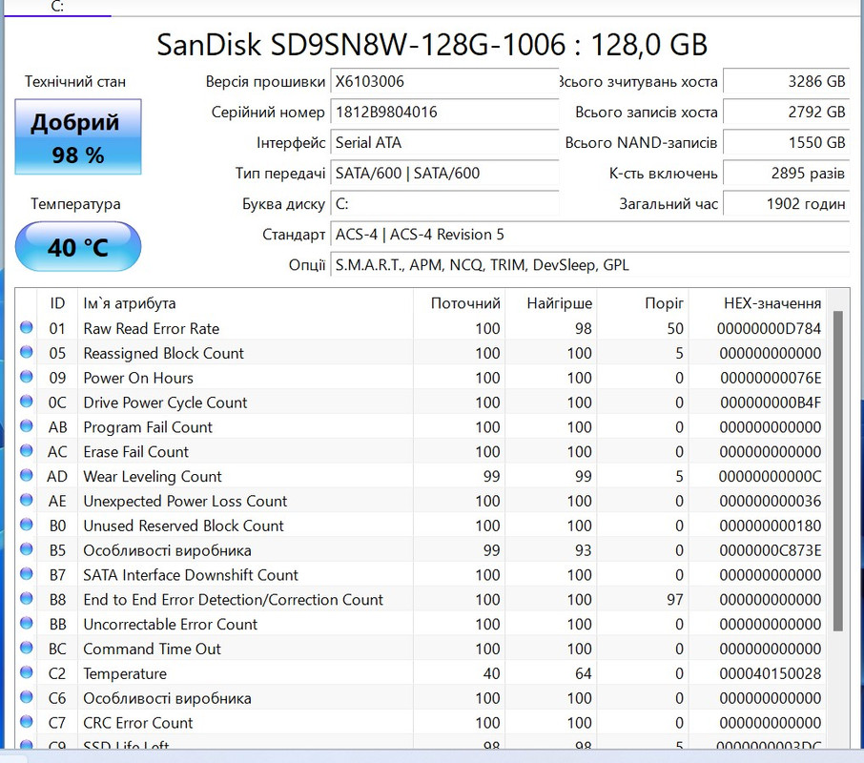Click the status orb in the Erase Fail Count row

26,450
